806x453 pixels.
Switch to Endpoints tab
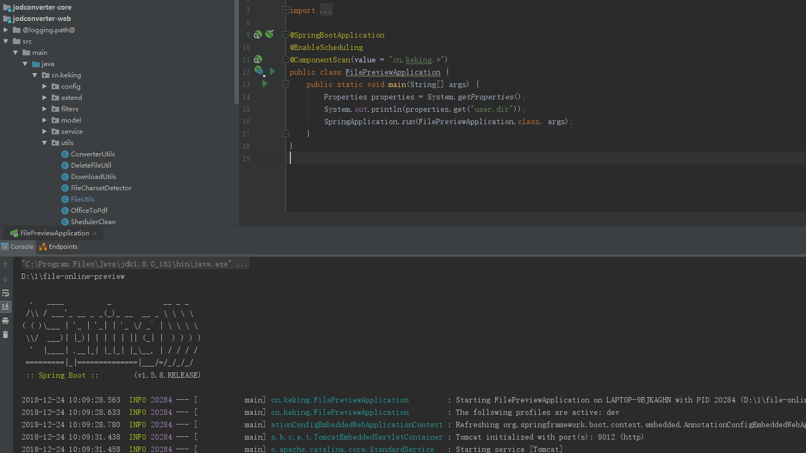pos(59,247)
